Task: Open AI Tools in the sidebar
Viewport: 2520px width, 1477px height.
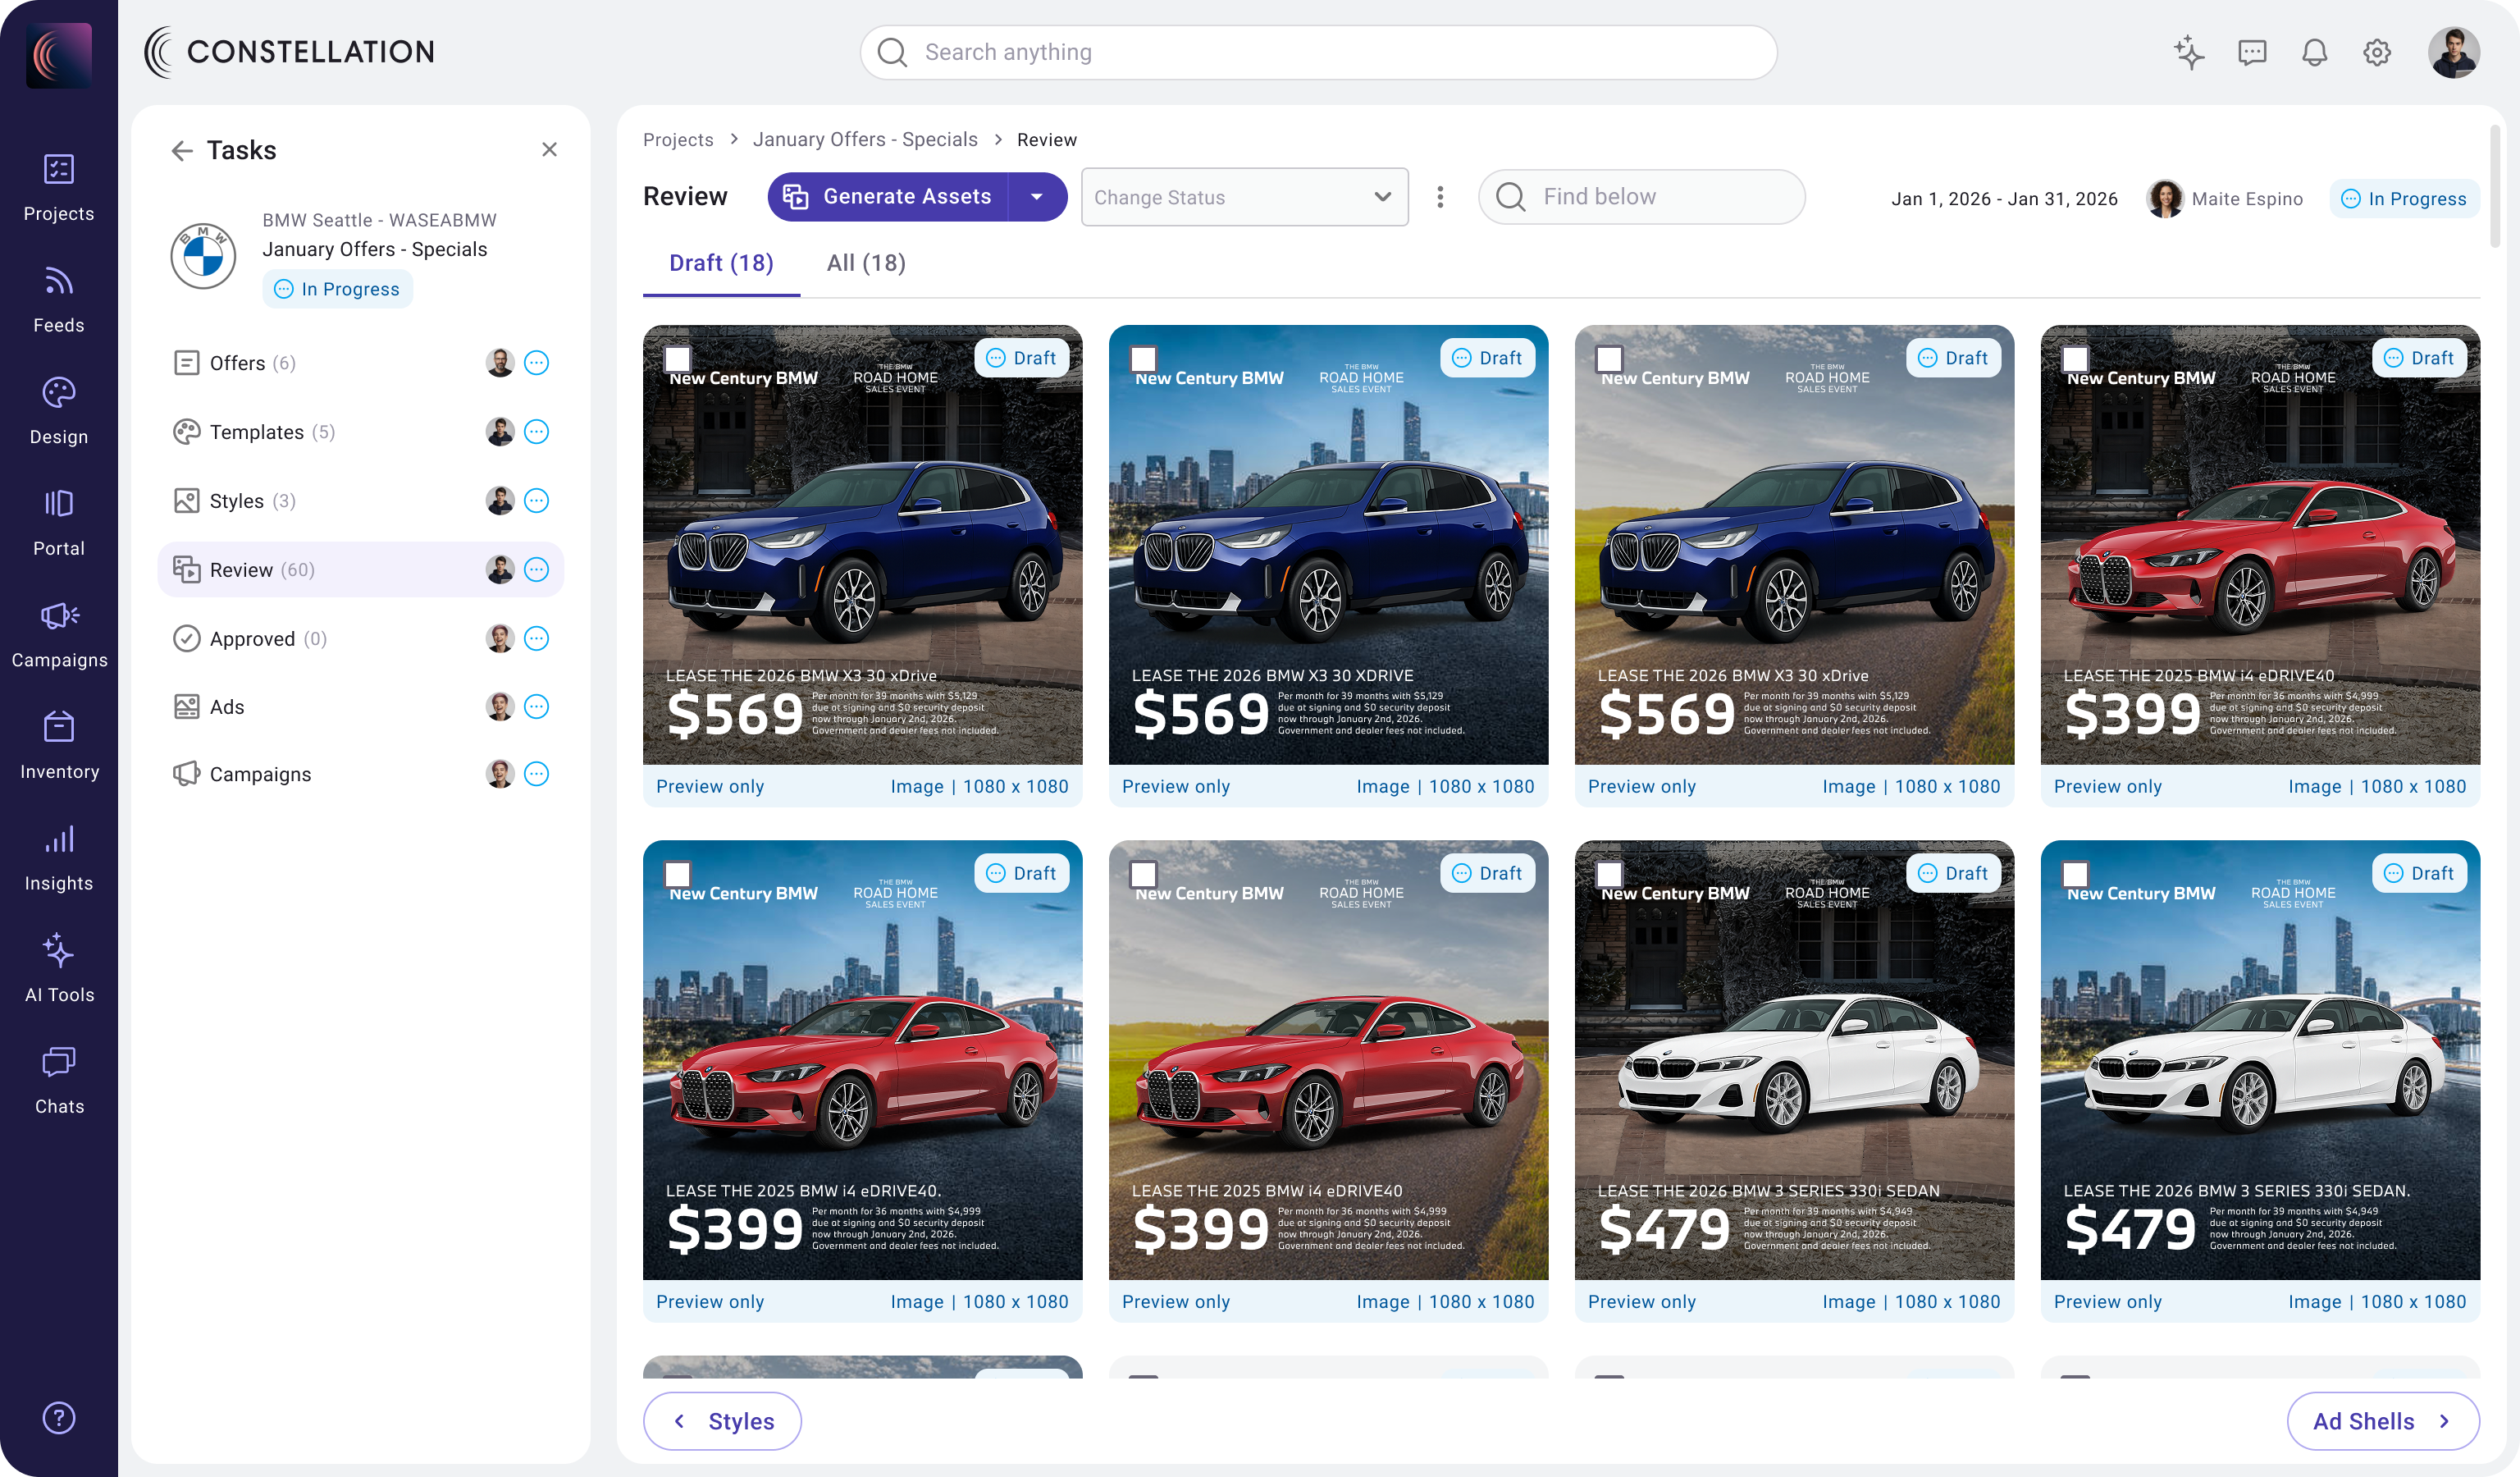Action: tap(59, 969)
